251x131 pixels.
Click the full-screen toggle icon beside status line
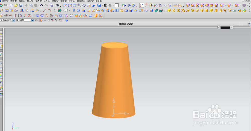coord(249,24)
